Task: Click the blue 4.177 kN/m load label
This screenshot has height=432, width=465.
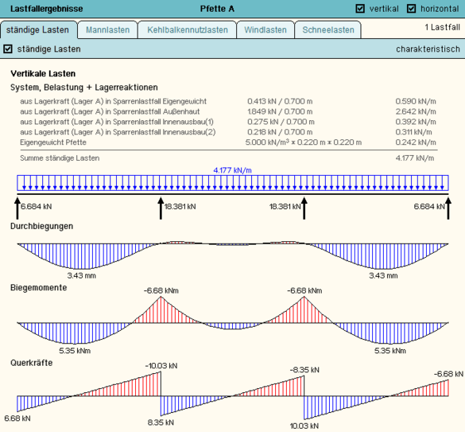Action: click(232, 170)
